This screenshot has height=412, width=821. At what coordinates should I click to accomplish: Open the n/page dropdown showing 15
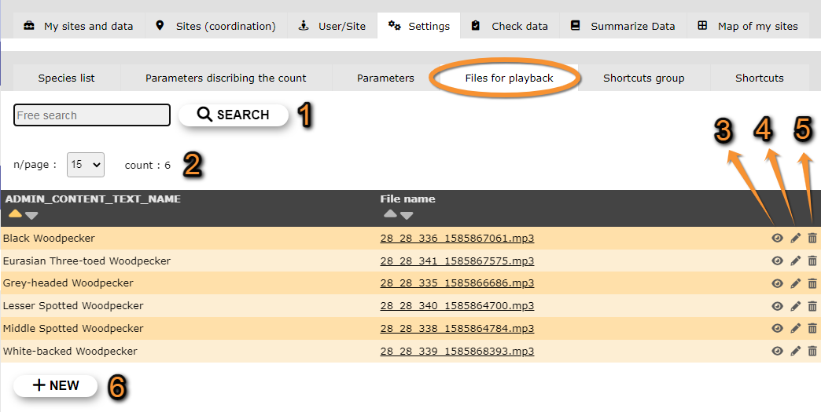tap(86, 165)
